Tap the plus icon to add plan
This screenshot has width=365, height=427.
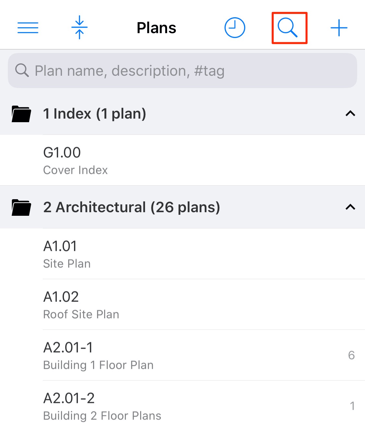(339, 28)
